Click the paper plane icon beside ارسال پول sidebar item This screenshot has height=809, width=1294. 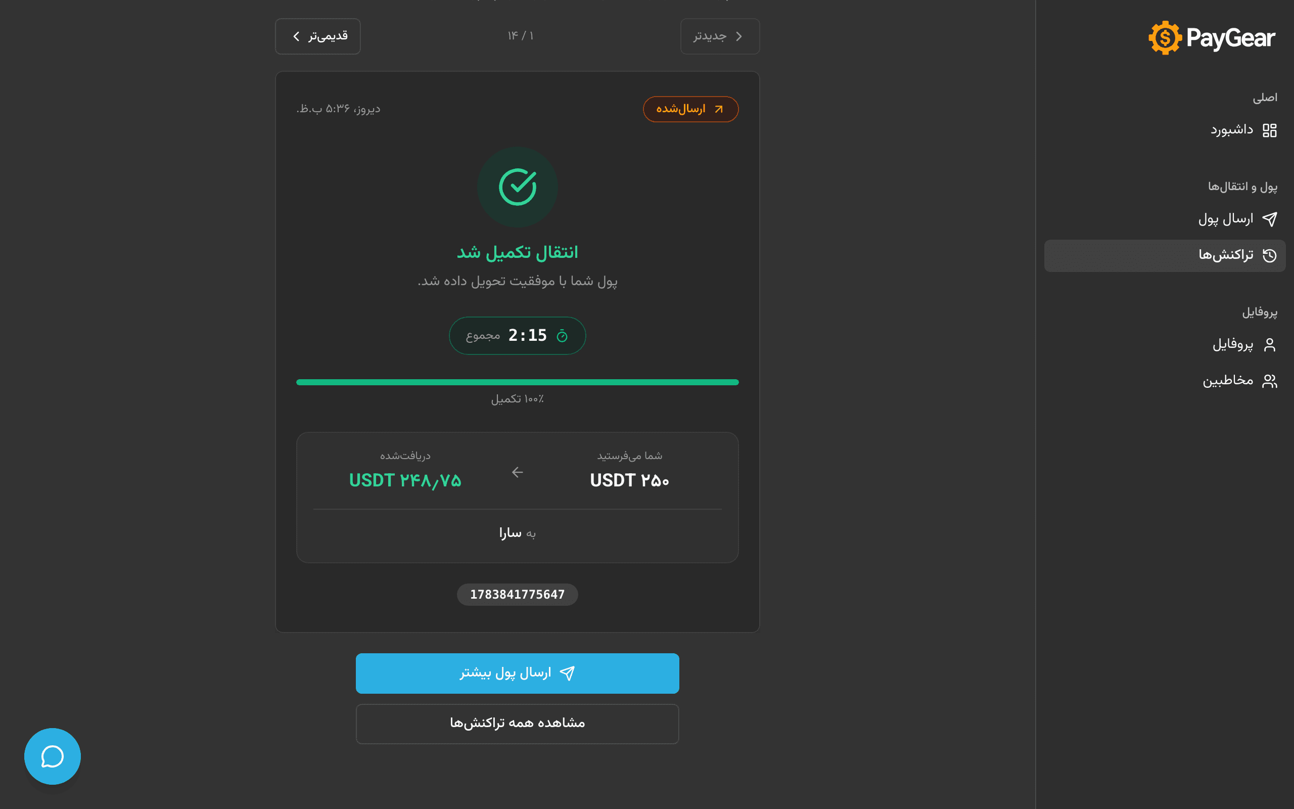coord(1269,219)
